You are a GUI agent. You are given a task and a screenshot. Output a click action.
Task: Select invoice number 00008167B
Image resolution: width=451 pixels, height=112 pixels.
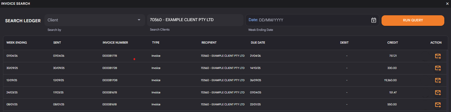(x=110, y=93)
